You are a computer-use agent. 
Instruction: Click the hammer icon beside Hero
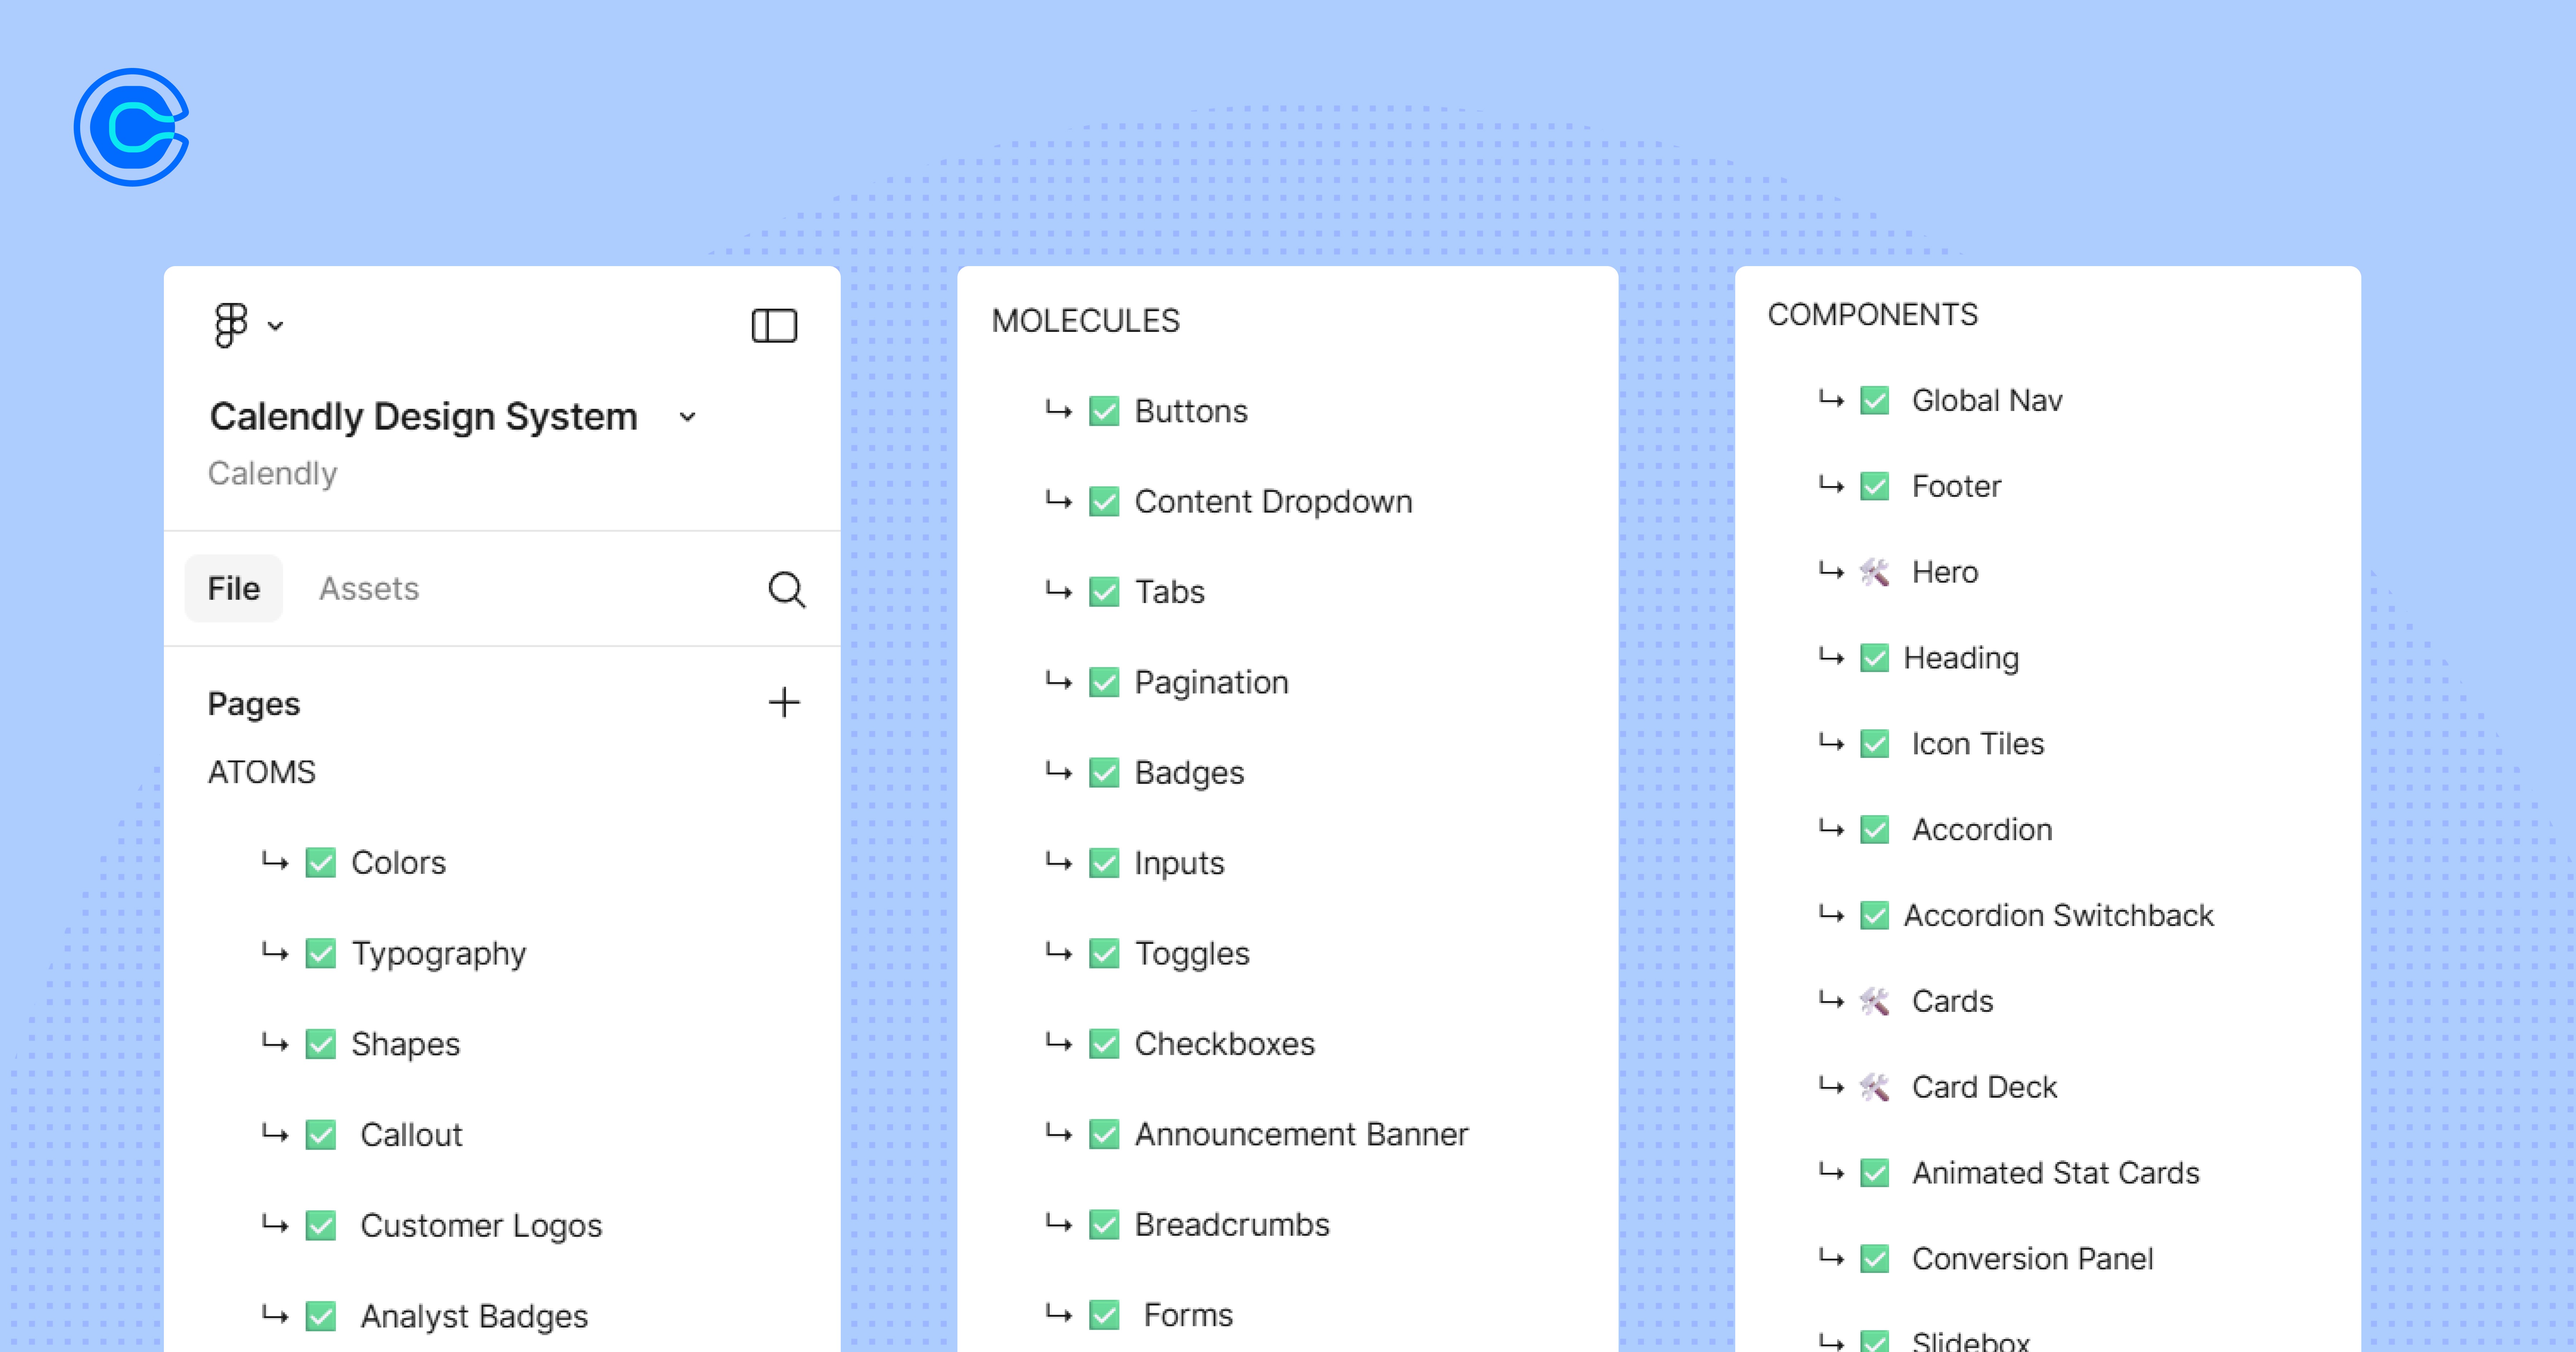point(1874,572)
